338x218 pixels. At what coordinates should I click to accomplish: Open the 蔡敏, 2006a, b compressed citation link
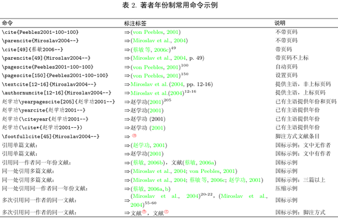pyautogui.click(x=150, y=189)
